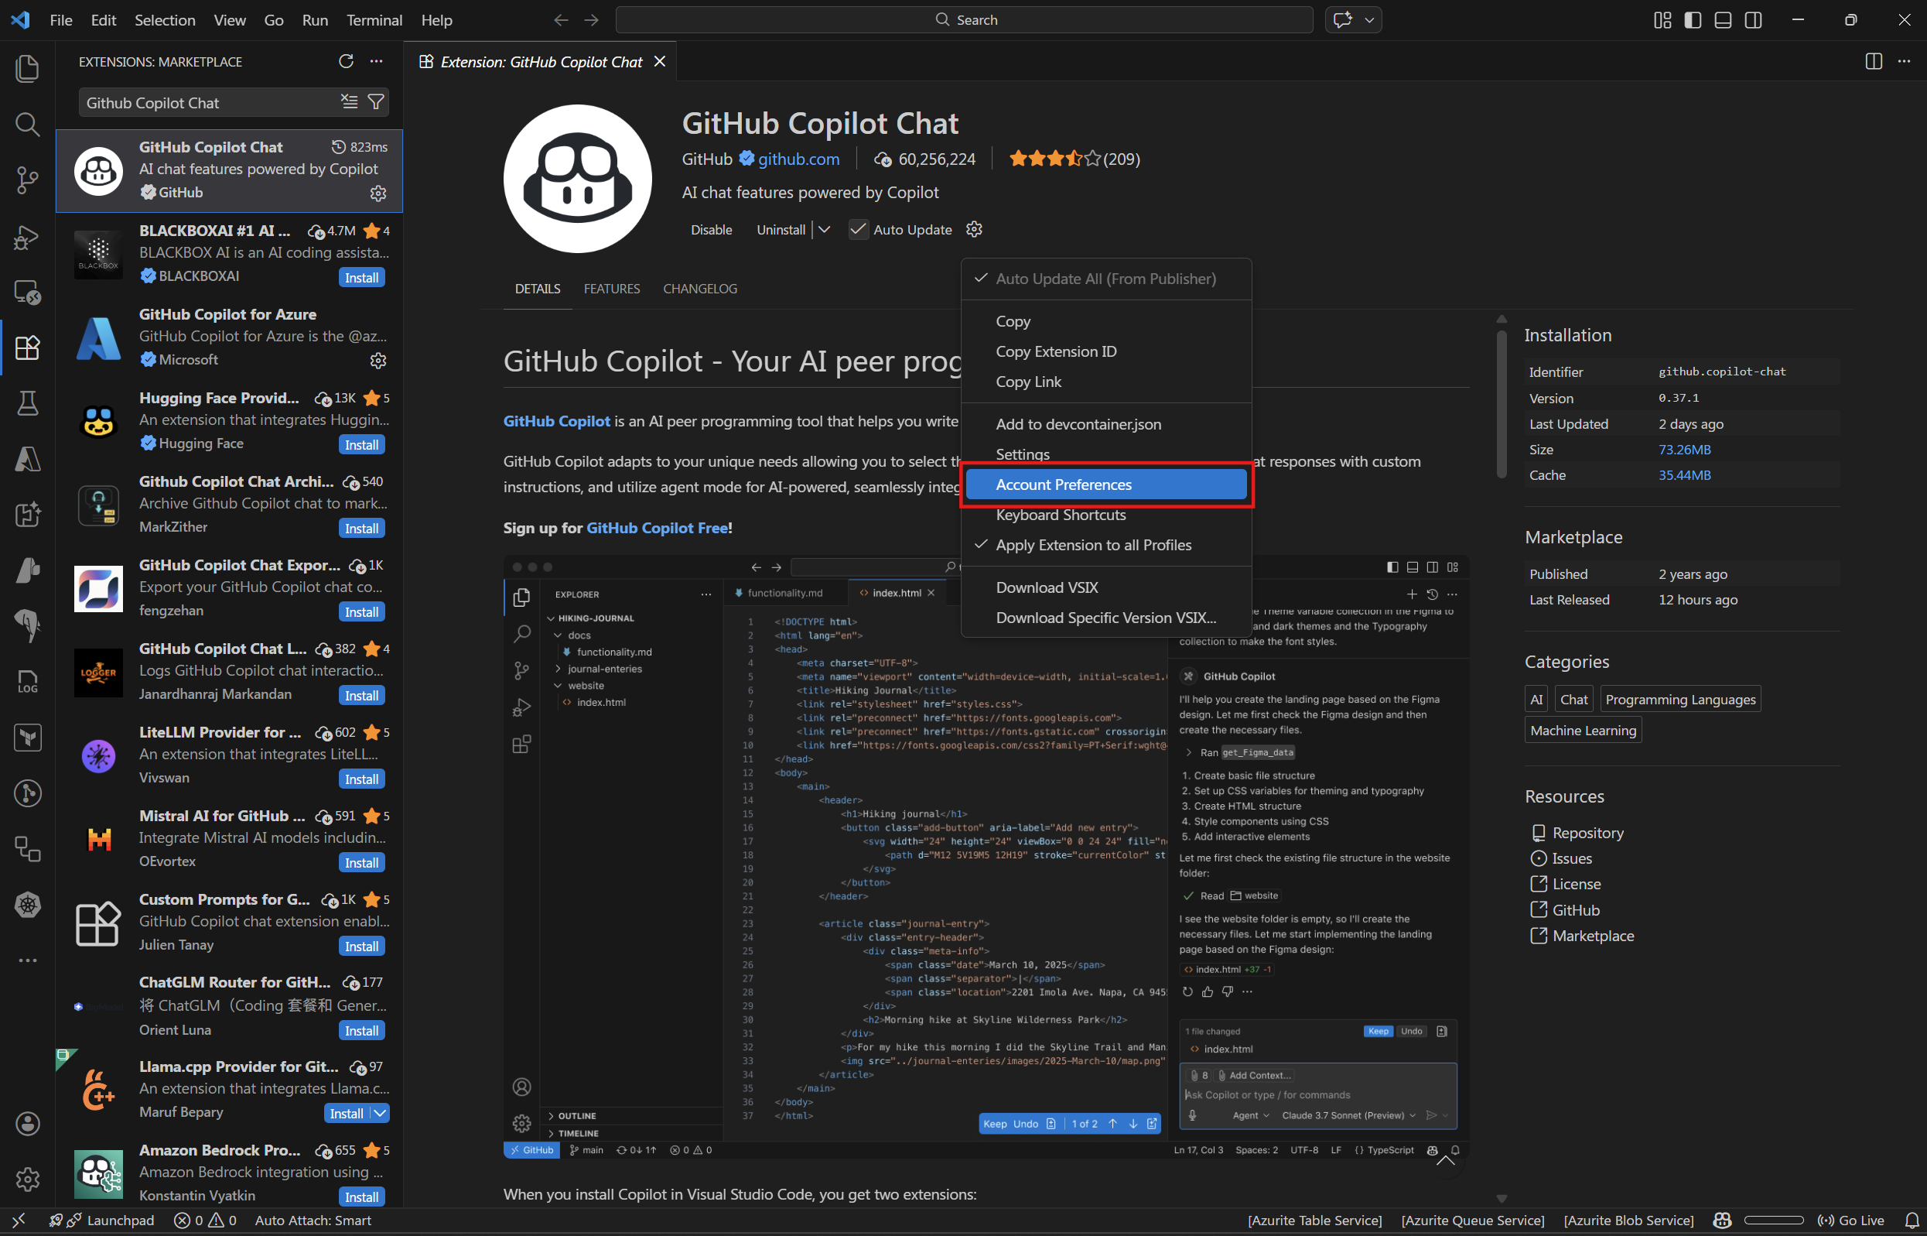The height and width of the screenshot is (1236, 1927).
Task: Choose Copy Extension ID from menu
Action: point(1105,351)
